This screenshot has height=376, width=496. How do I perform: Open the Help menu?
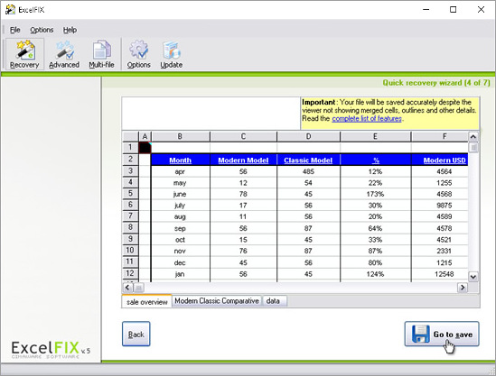pyautogui.click(x=70, y=30)
